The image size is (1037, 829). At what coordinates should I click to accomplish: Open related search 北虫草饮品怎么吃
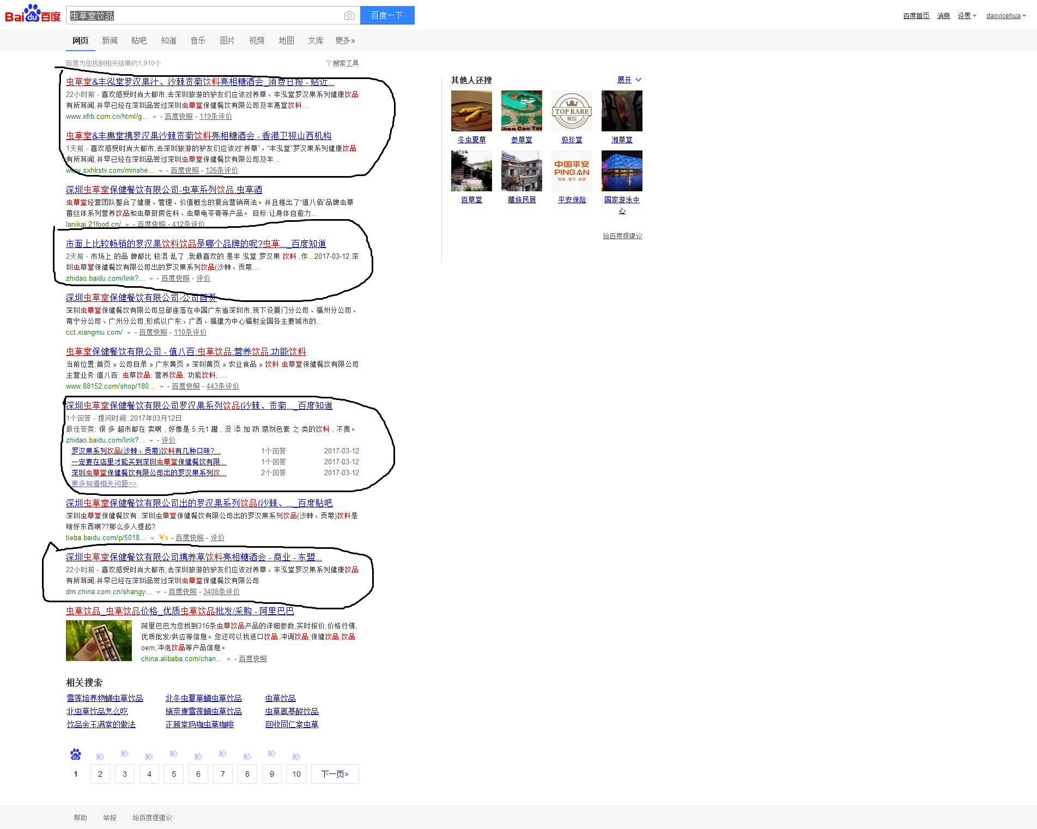pyautogui.click(x=98, y=711)
